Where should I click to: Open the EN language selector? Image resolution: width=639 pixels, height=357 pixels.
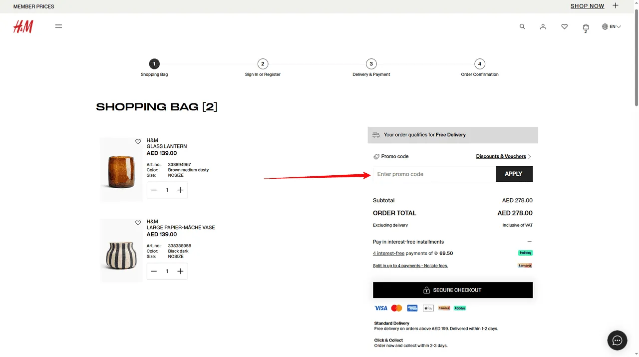click(612, 26)
